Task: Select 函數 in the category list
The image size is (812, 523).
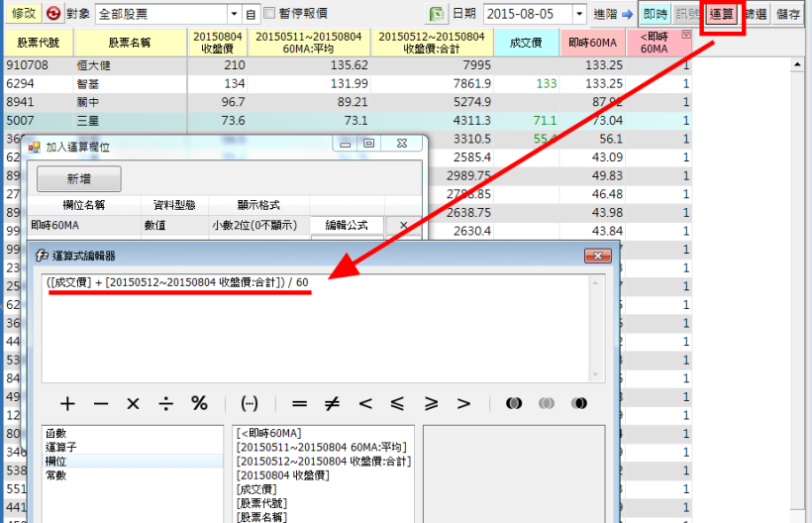Action: [x=132, y=434]
